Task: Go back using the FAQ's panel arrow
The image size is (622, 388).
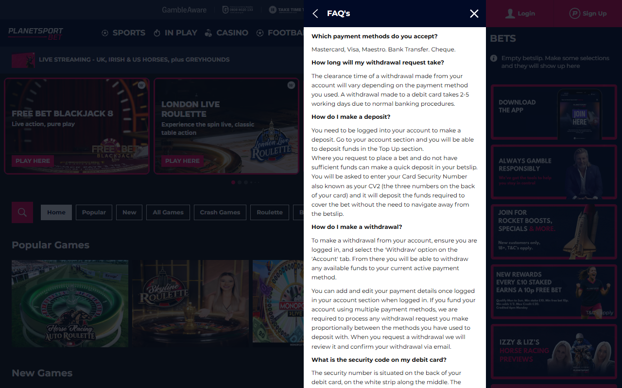Action: pos(315,14)
